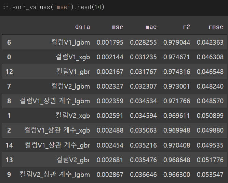
Task: Select row index 9
Action: coord(9,174)
